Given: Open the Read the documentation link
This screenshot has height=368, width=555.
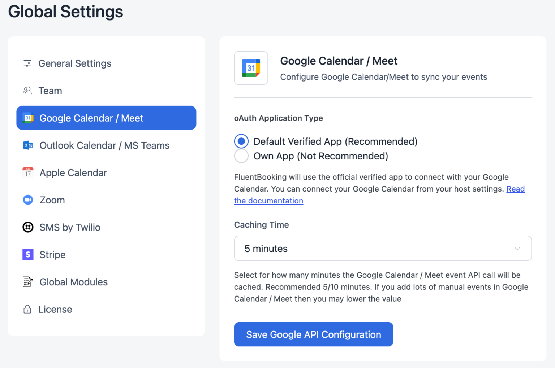Looking at the screenshot, I should pos(268,201).
